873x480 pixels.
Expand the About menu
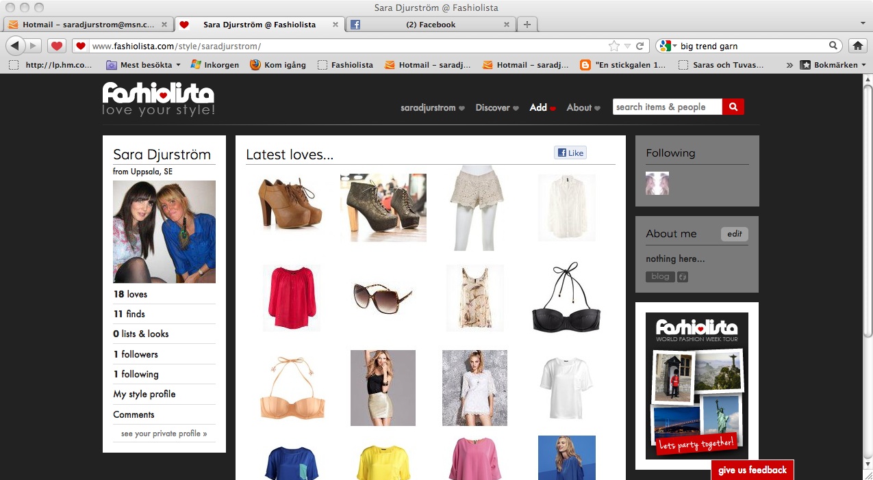pyautogui.click(x=583, y=107)
